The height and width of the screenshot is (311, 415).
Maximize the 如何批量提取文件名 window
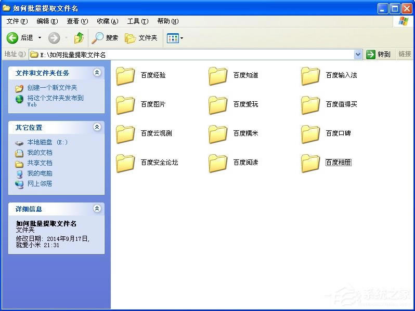tap(395, 9)
